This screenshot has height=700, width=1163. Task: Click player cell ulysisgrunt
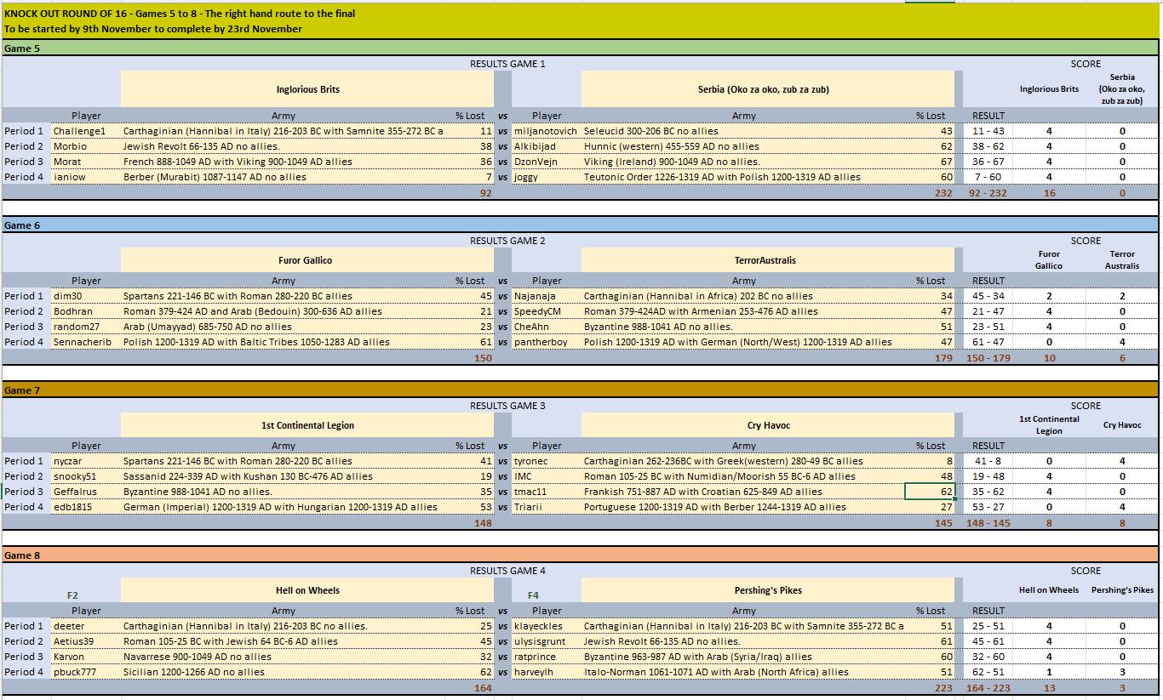click(547, 641)
